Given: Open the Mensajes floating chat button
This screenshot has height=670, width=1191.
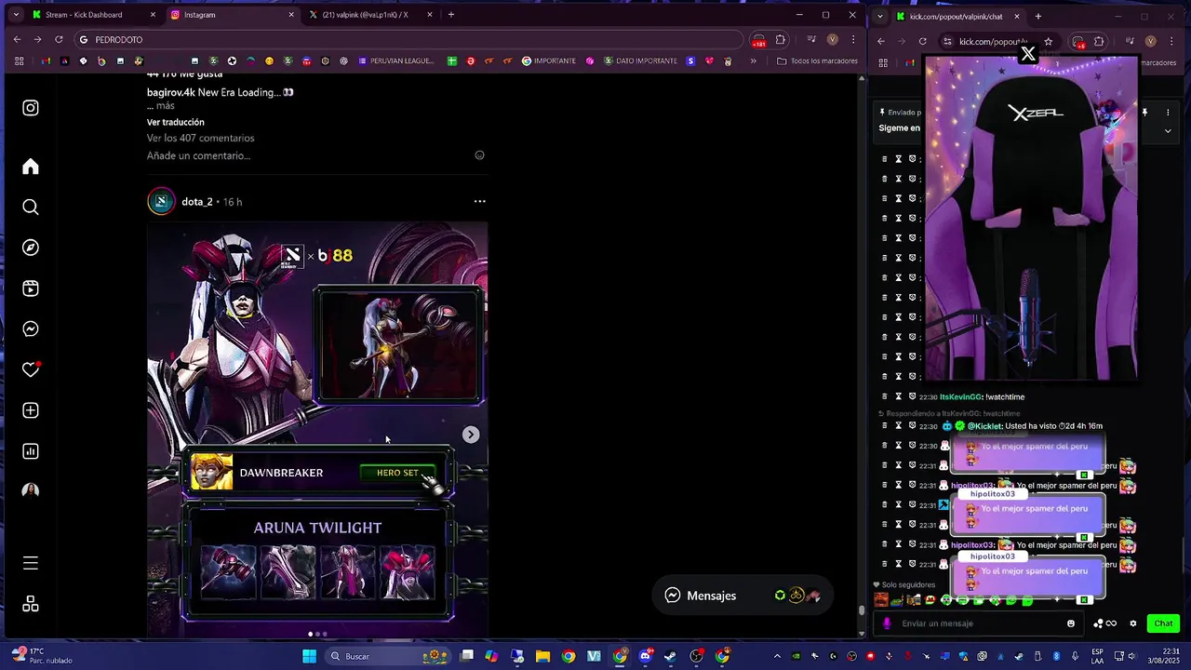Looking at the screenshot, I should tap(741, 596).
